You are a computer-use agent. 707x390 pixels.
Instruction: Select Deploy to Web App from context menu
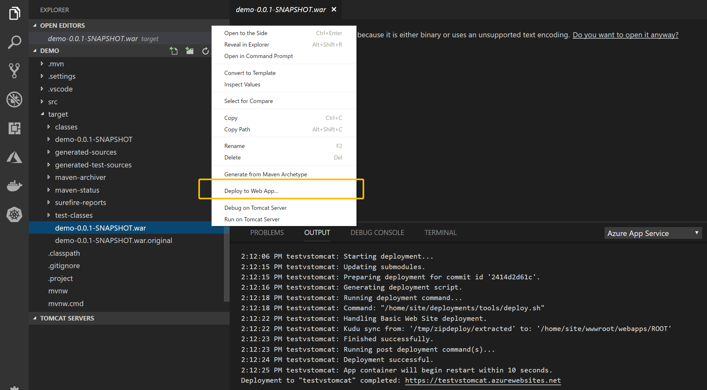[x=251, y=191]
